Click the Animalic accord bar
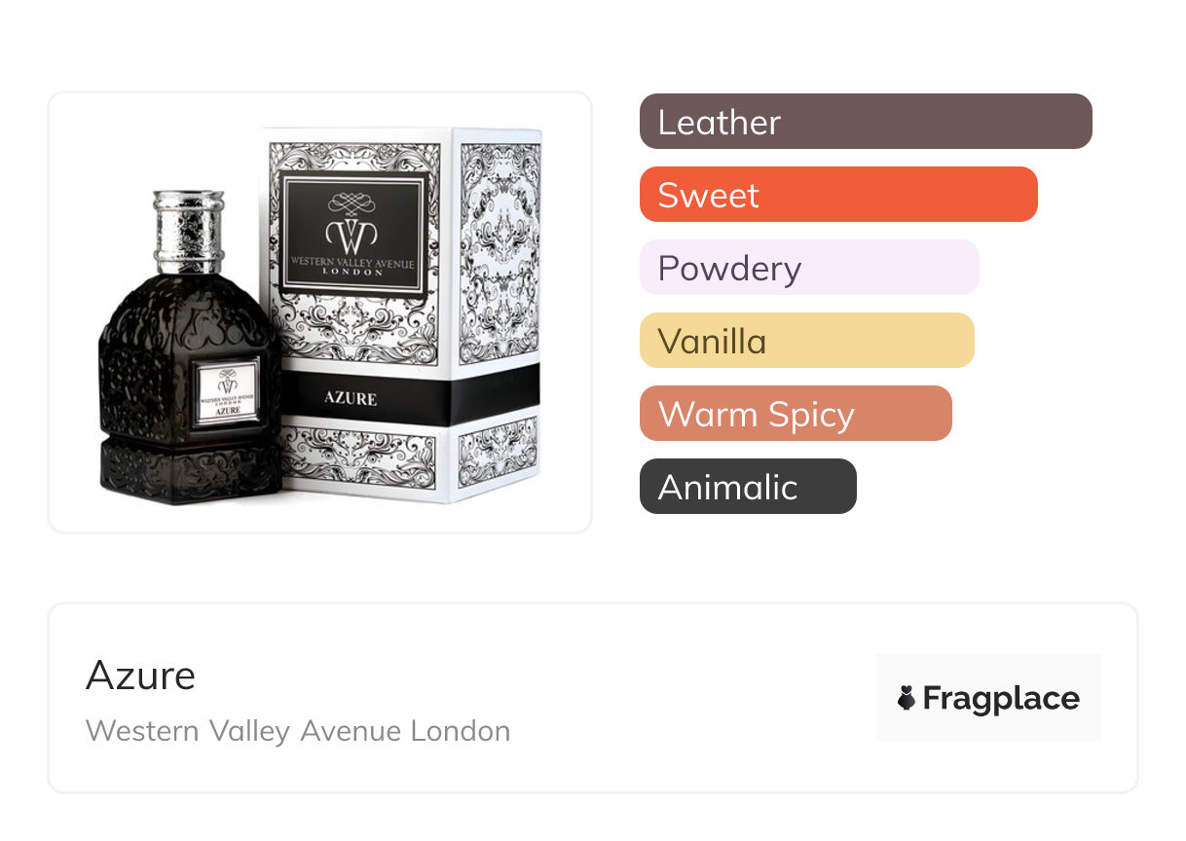1186x841 pixels. (x=748, y=487)
